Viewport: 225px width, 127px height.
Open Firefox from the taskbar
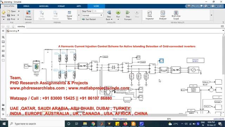tap(126, 124)
